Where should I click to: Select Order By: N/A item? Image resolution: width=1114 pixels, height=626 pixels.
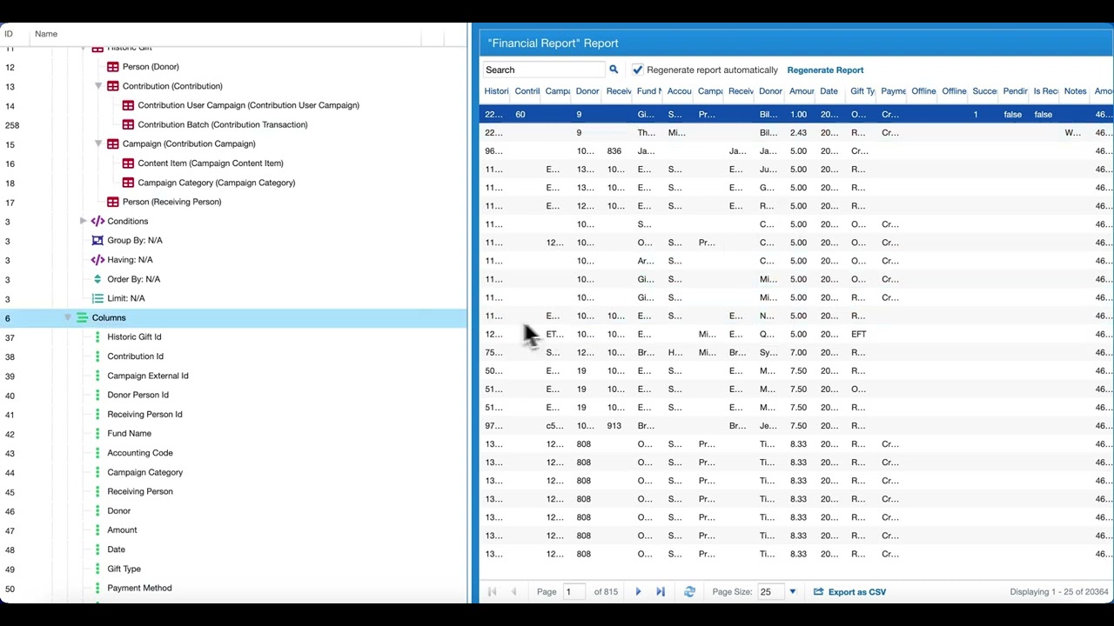coord(133,279)
